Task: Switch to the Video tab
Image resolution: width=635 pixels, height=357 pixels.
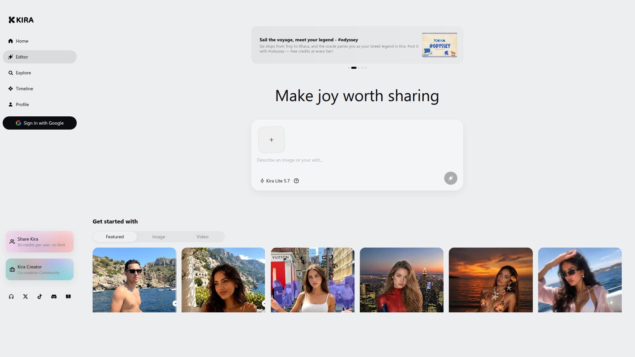Action: coord(202,237)
